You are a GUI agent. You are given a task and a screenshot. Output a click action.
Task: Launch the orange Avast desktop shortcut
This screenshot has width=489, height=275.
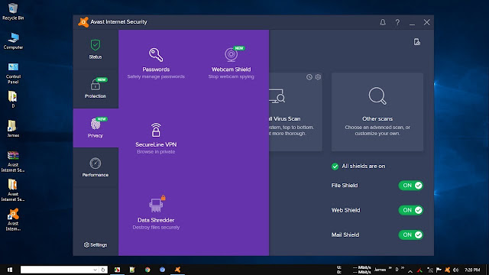(x=13, y=219)
